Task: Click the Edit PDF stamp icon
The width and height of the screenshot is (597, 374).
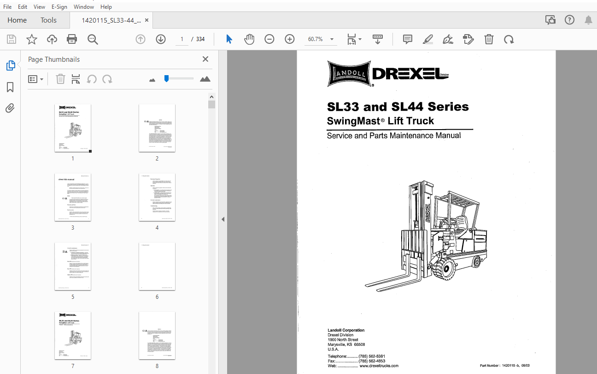Action: point(468,39)
